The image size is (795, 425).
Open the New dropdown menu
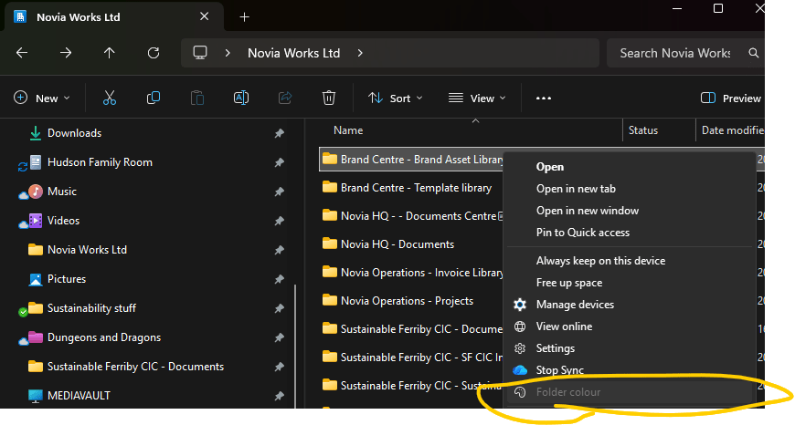[37, 98]
